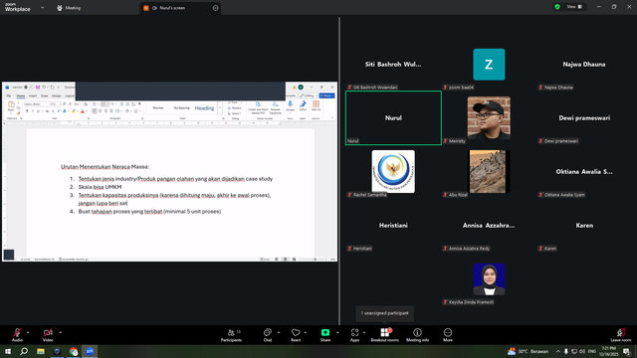The width and height of the screenshot is (637, 358).
Task: Click the Replace button in Word
Action: 236,108
